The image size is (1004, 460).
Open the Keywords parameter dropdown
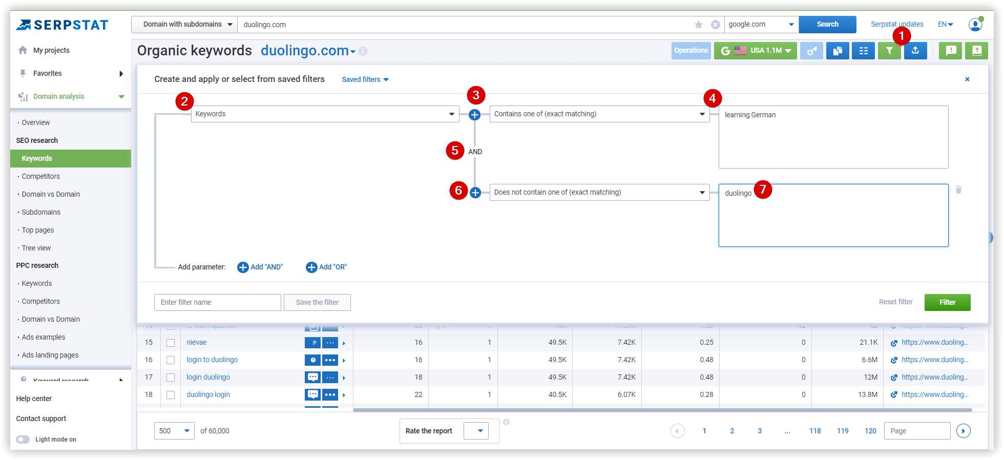325,114
